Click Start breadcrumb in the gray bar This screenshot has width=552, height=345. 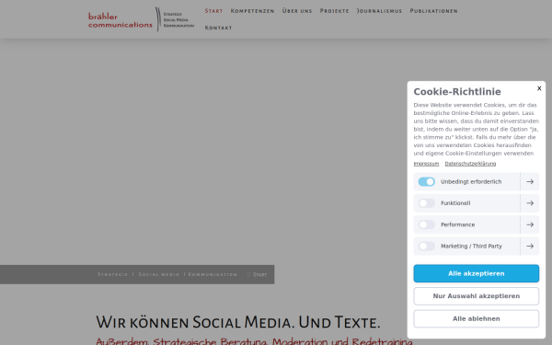pos(259,274)
